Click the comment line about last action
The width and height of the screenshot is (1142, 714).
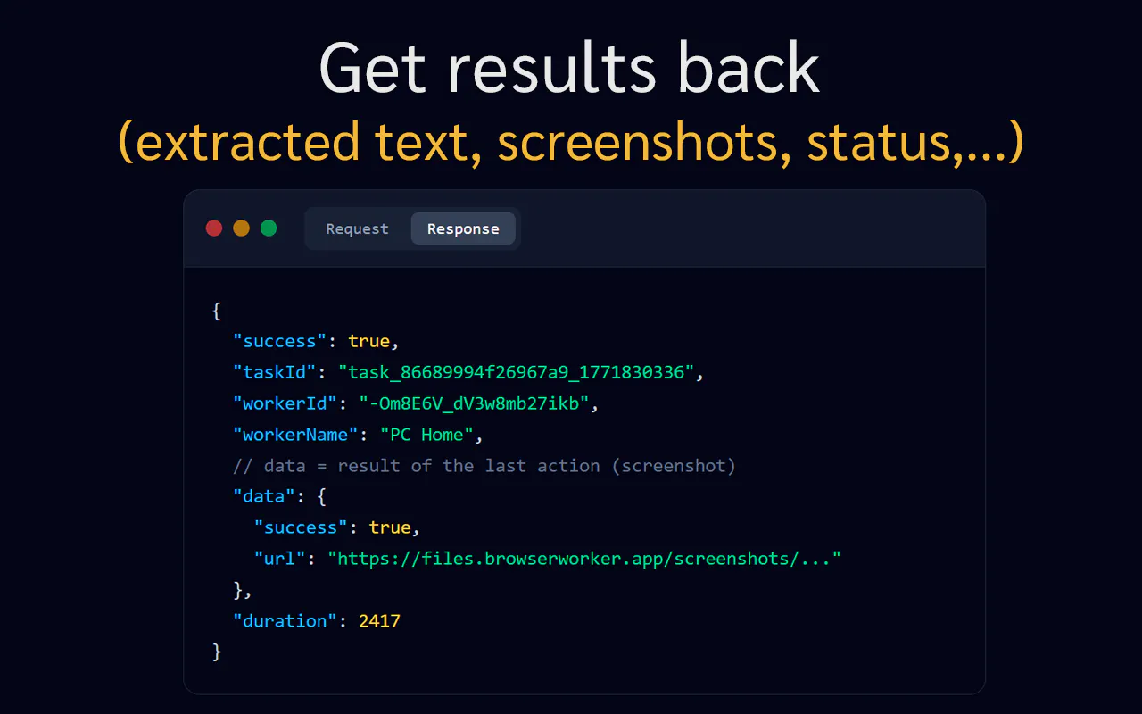coord(484,466)
